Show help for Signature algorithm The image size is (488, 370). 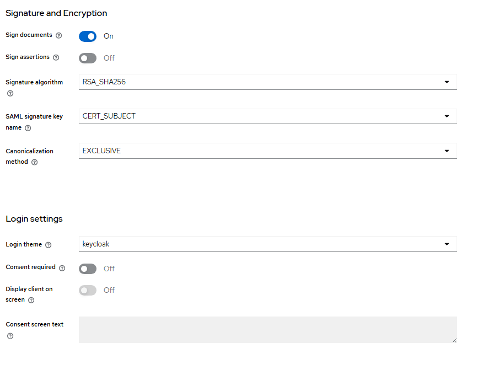coord(10,93)
